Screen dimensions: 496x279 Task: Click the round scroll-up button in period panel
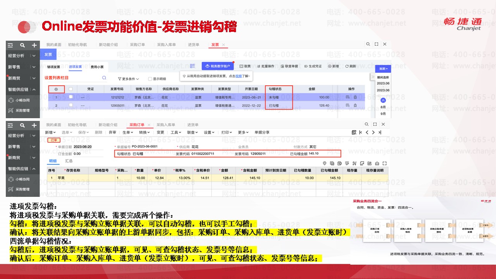383,100
